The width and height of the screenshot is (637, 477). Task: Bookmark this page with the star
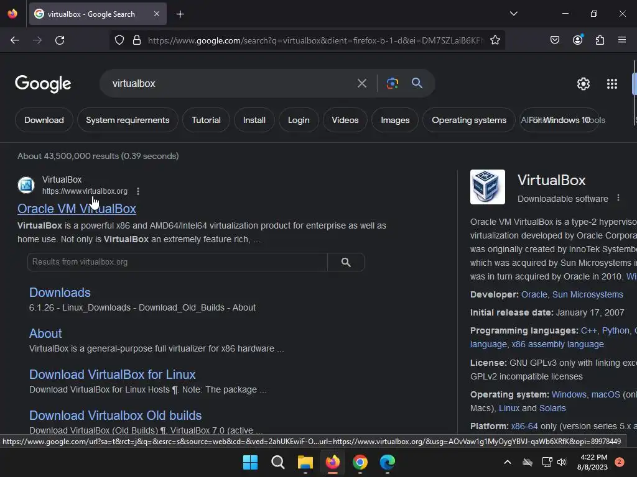(x=495, y=40)
